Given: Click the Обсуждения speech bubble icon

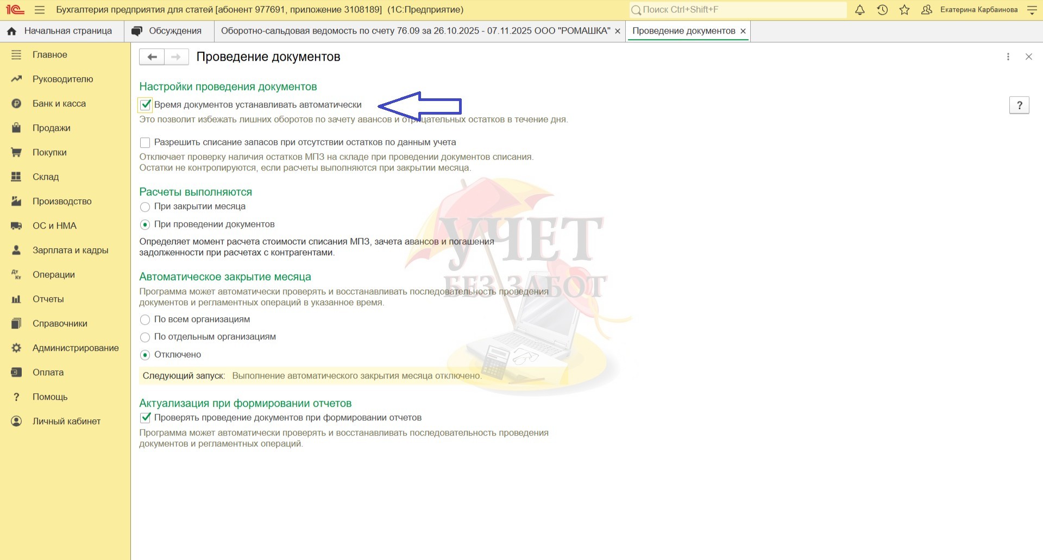Looking at the screenshot, I should 137,32.
